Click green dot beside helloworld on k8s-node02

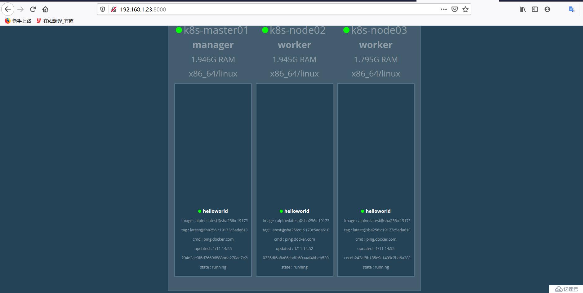point(281,211)
